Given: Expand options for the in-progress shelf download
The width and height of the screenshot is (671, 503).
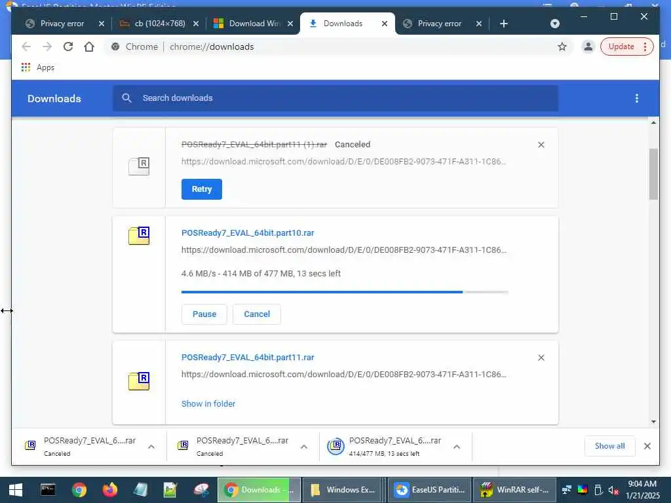Looking at the screenshot, I should (457, 447).
